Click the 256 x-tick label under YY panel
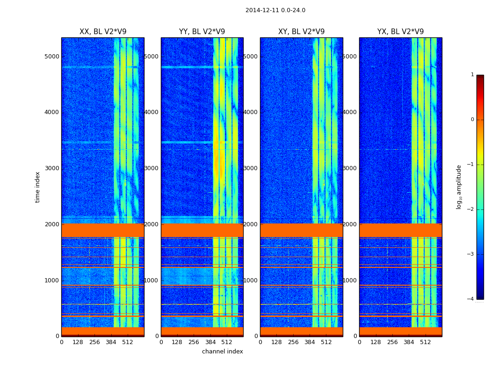 [x=194, y=342]
